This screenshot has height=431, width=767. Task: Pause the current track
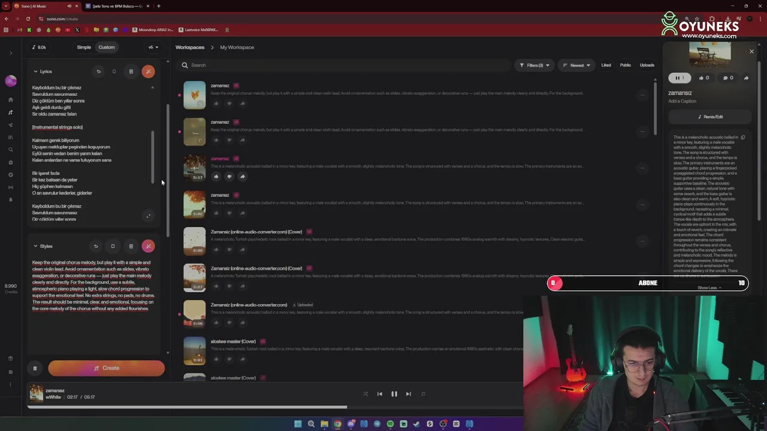(x=394, y=394)
